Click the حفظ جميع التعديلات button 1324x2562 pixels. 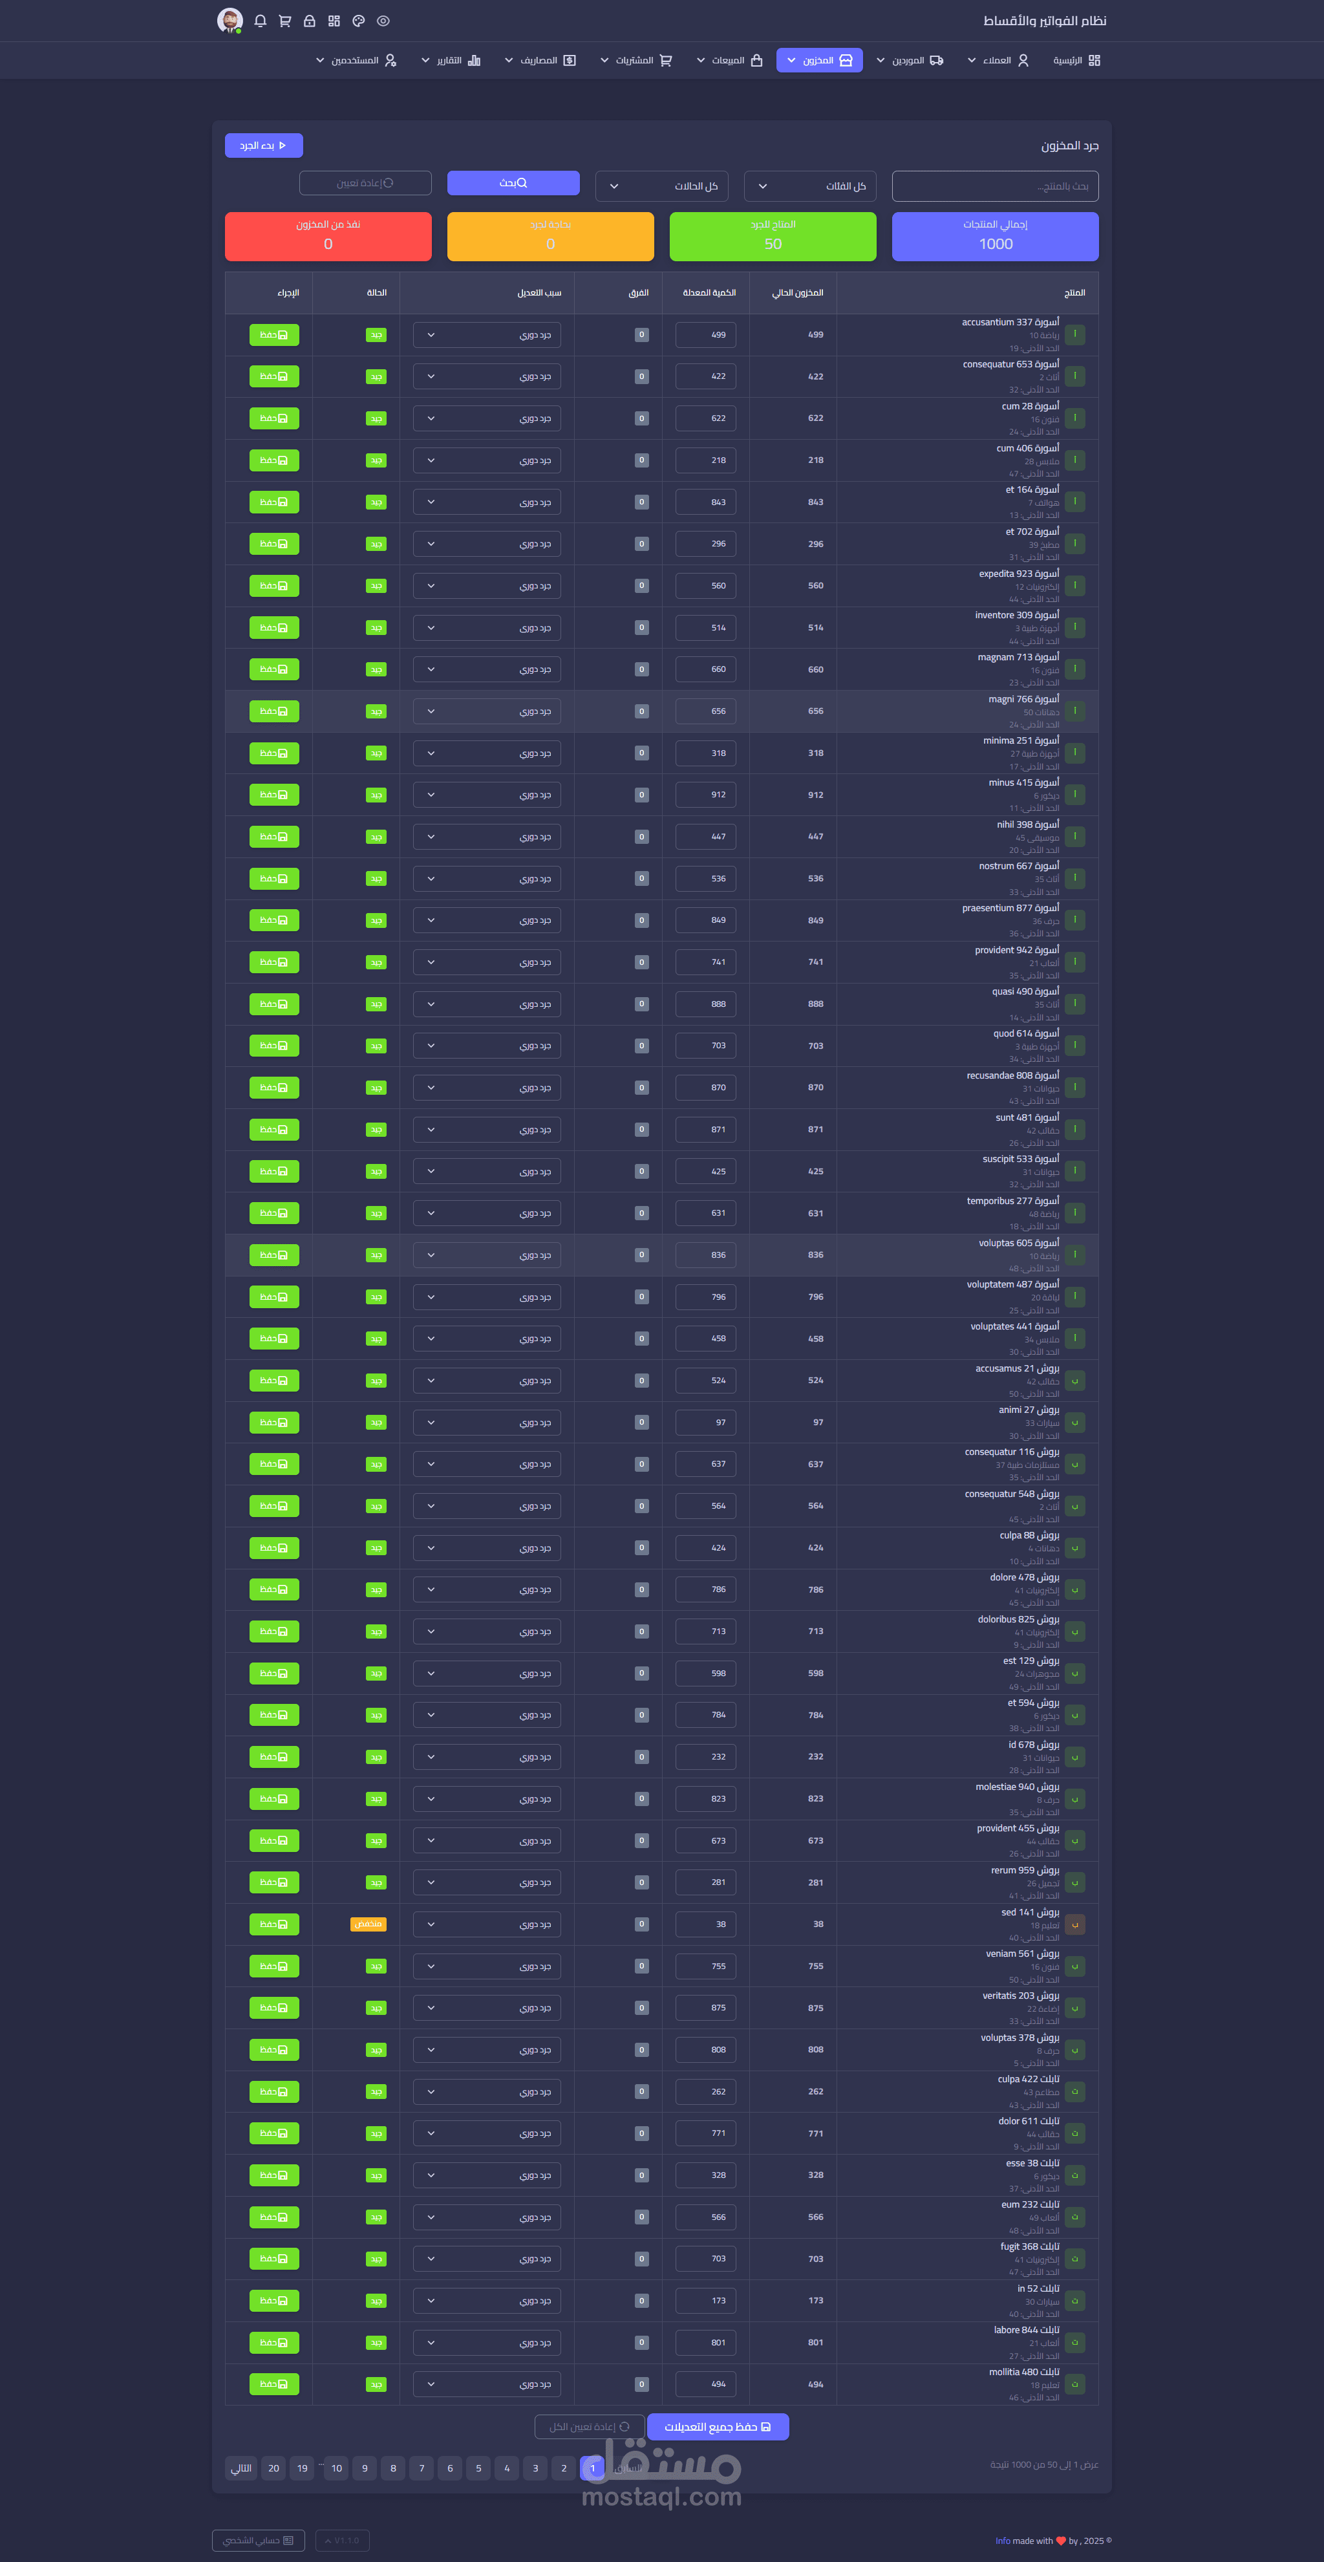point(718,2426)
